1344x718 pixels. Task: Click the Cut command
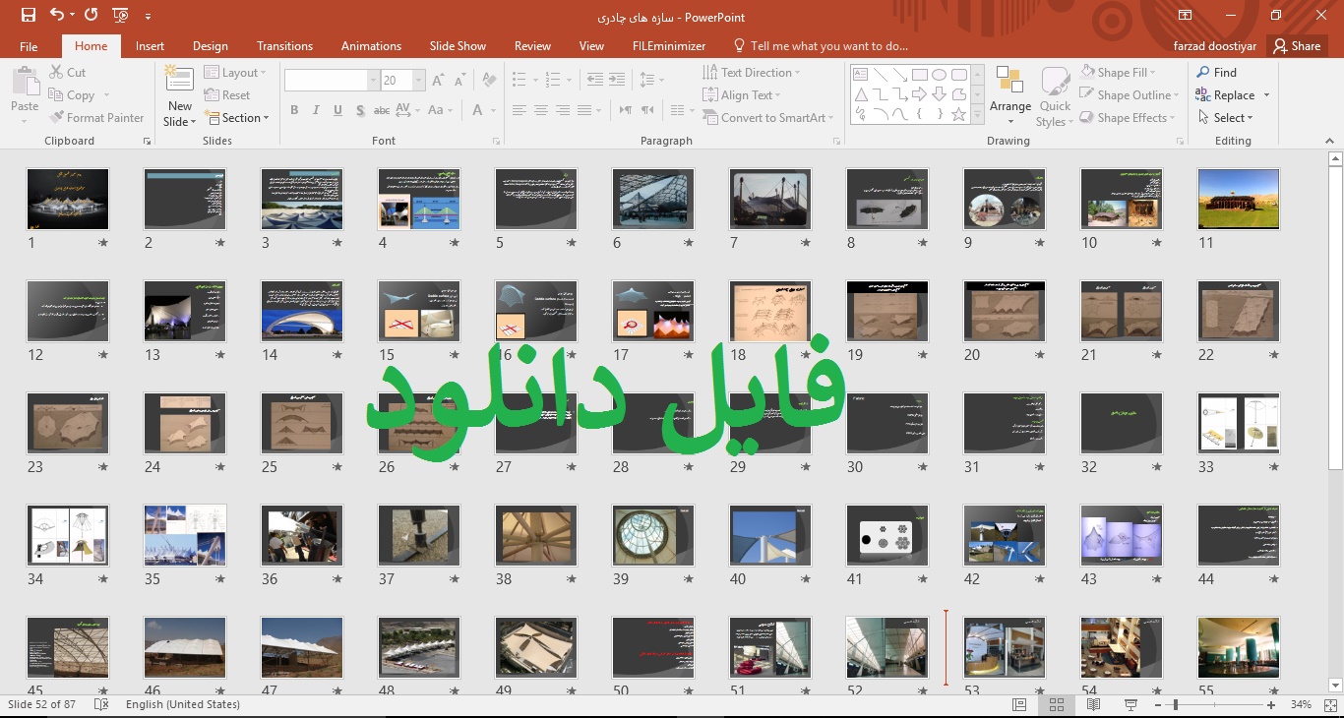point(67,73)
